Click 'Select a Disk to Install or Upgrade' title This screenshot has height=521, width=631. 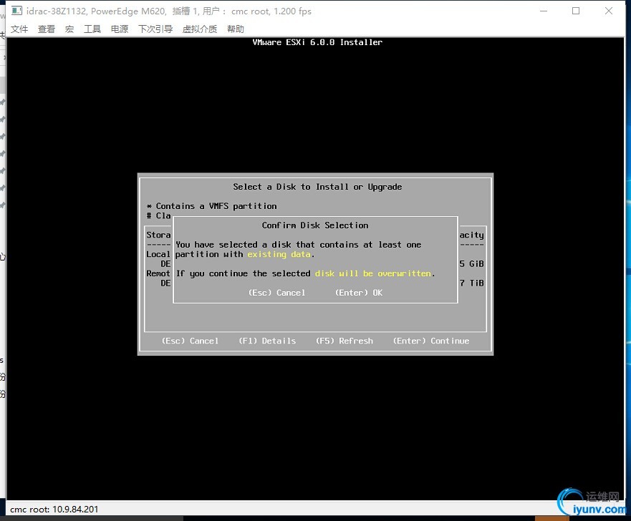[317, 187]
